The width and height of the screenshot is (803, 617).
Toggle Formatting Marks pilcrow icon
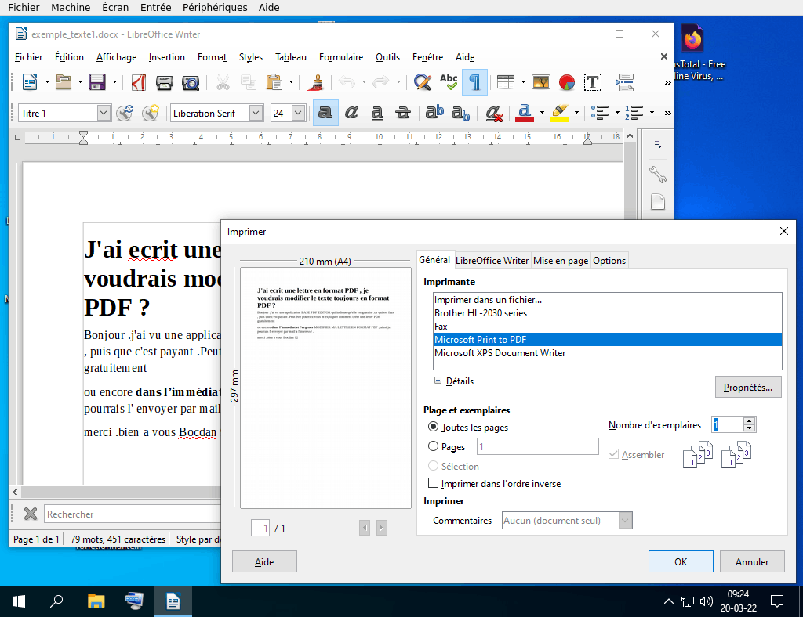point(474,82)
